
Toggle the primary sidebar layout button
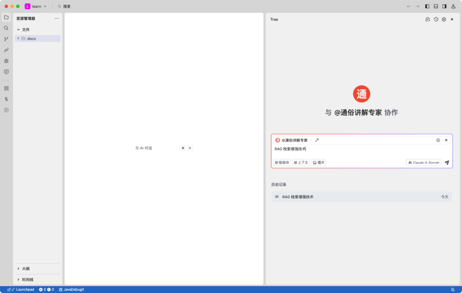(426, 6)
